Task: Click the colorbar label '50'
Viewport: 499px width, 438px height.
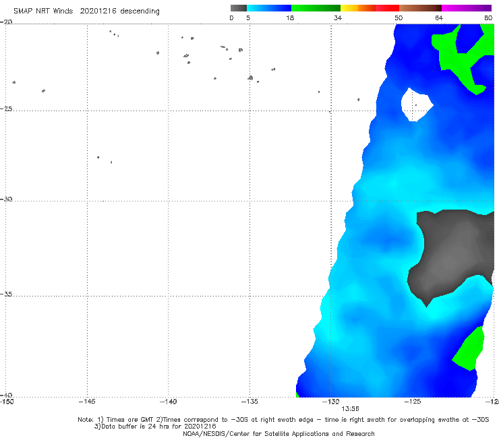Action: coord(399,18)
